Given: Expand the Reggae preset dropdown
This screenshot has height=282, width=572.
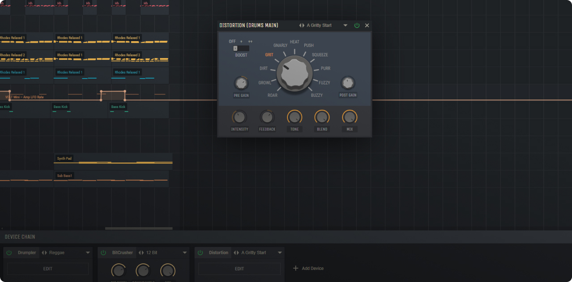Looking at the screenshot, I should [88, 253].
